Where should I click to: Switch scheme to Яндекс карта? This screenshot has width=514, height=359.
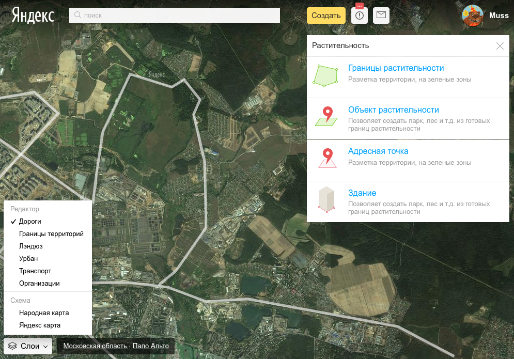[40, 325]
